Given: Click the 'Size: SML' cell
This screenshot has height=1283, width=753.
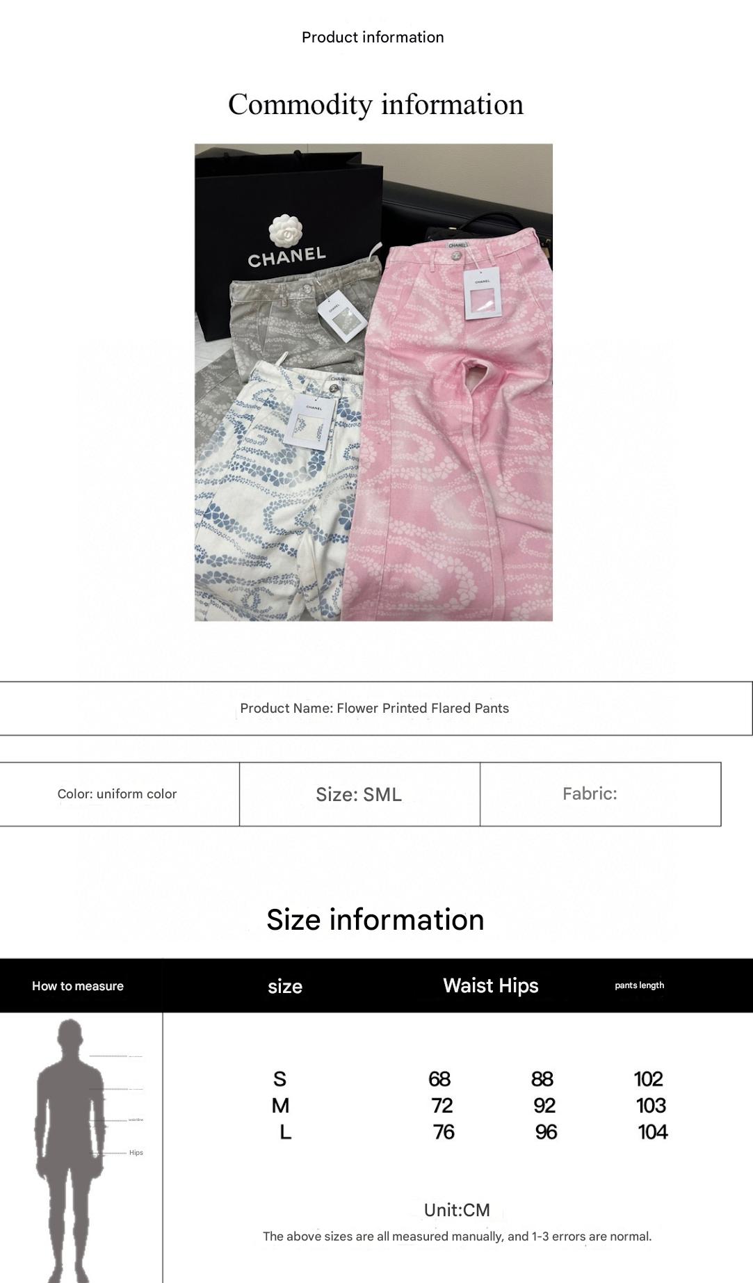Looking at the screenshot, I should [359, 794].
